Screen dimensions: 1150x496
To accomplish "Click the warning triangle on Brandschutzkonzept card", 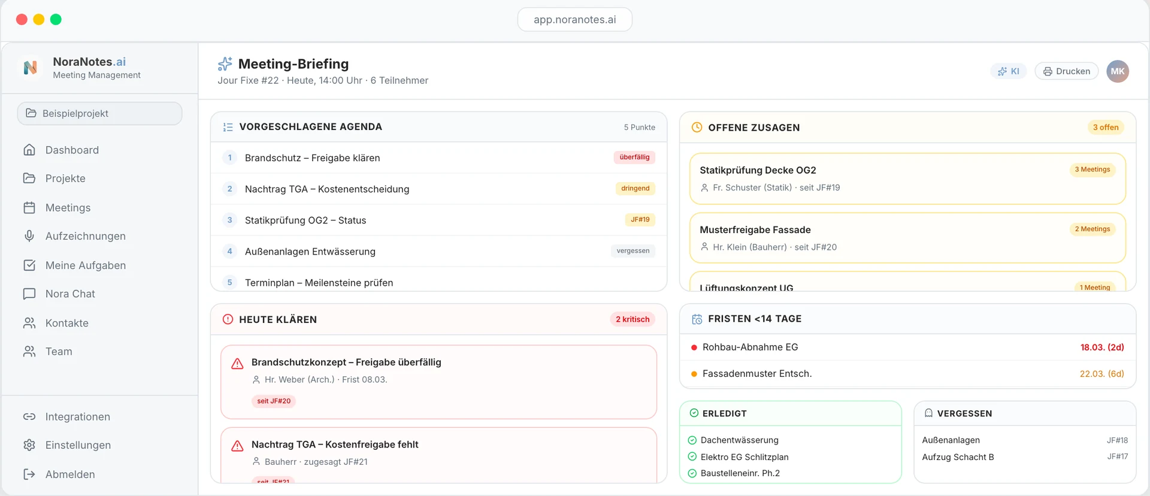I will [x=237, y=364].
